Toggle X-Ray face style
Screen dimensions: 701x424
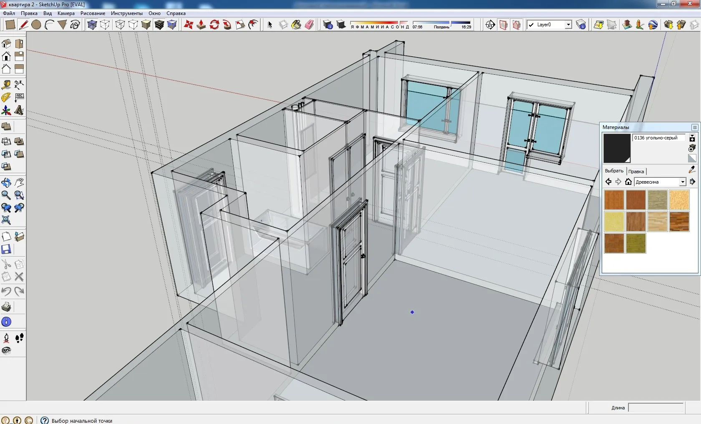click(x=92, y=25)
